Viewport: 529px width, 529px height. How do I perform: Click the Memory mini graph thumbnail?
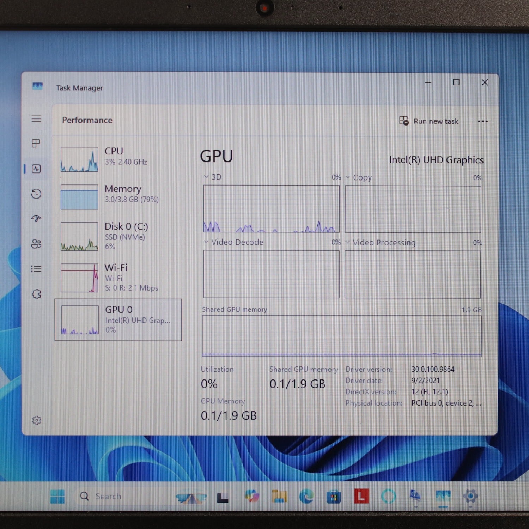79,197
